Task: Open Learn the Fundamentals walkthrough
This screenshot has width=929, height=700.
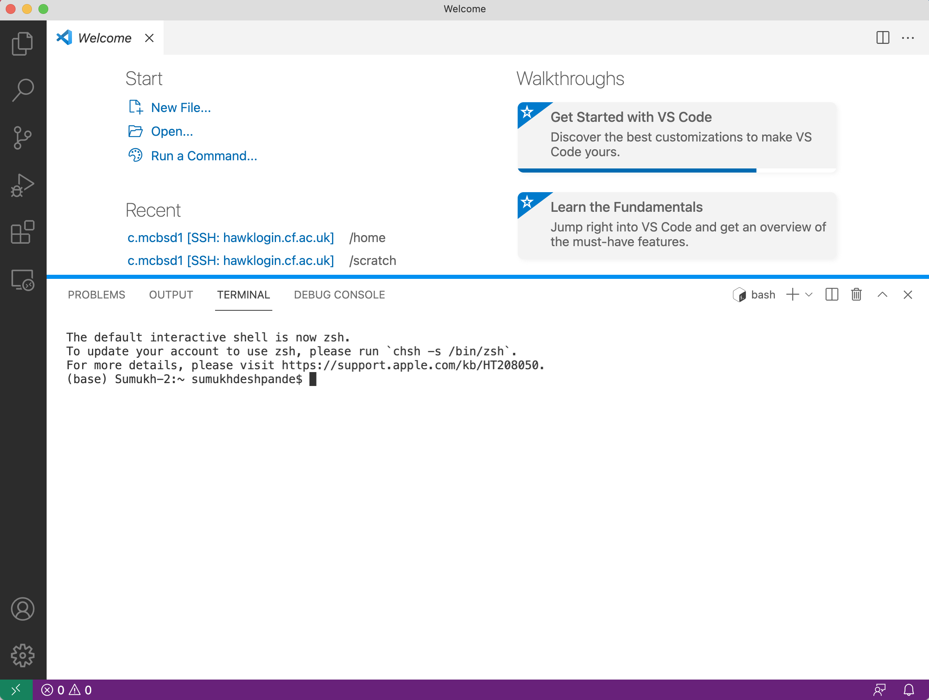Action: 677,225
